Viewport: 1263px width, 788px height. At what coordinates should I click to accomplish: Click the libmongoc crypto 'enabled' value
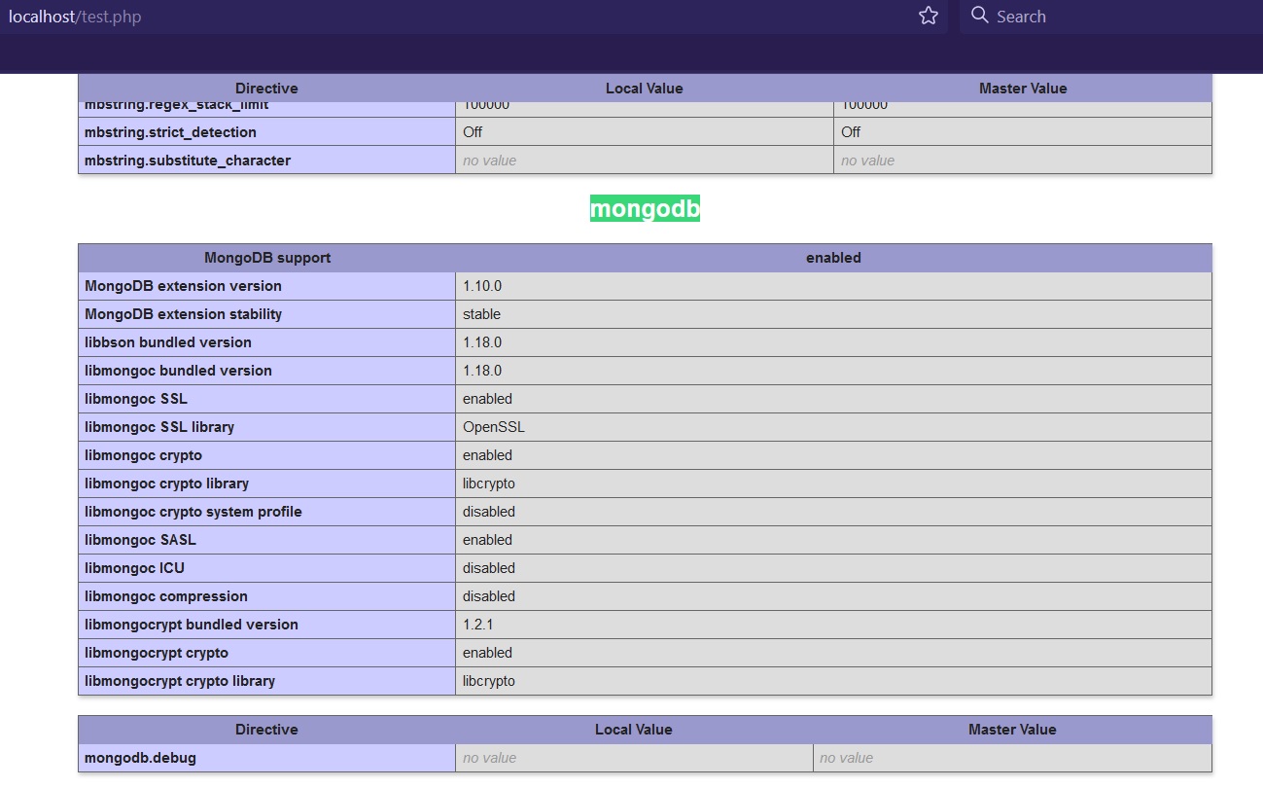487,455
